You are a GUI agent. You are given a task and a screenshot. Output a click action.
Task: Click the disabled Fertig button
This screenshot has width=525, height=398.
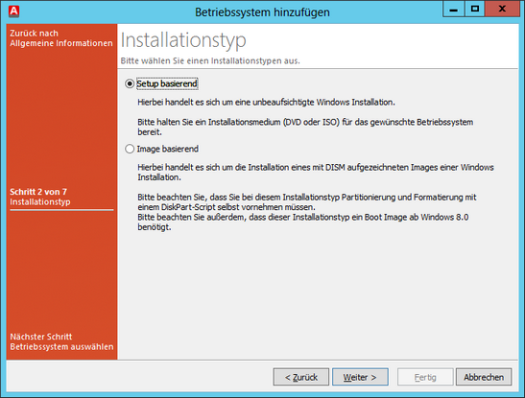click(x=425, y=377)
